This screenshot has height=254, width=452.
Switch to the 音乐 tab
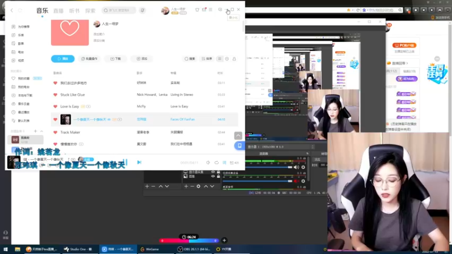pos(42,11)
